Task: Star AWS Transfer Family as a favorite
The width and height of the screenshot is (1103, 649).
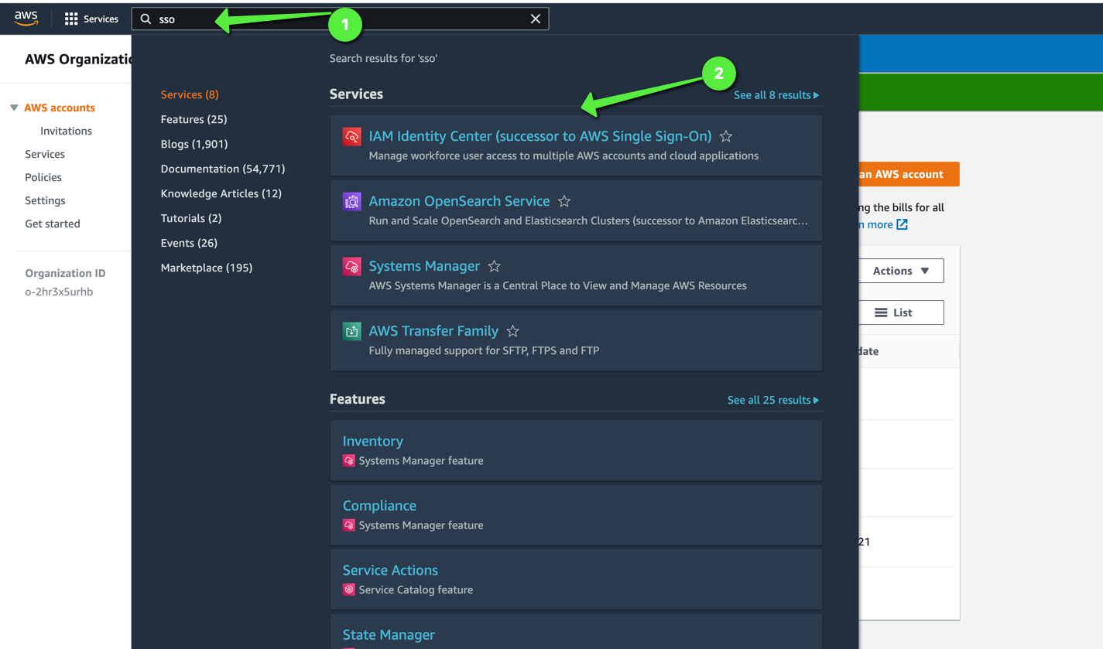Action: coord(512,331)
